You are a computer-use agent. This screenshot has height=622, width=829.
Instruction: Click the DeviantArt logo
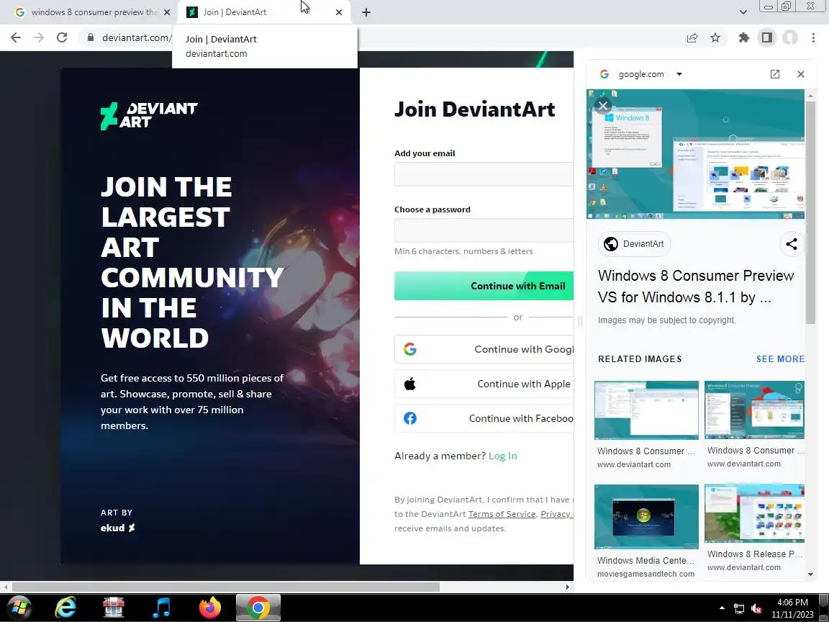[149, 116]
